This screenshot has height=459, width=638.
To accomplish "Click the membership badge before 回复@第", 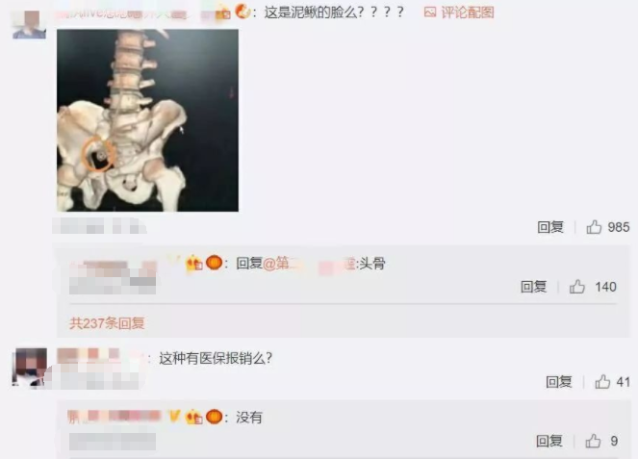I will click(194, 264).
